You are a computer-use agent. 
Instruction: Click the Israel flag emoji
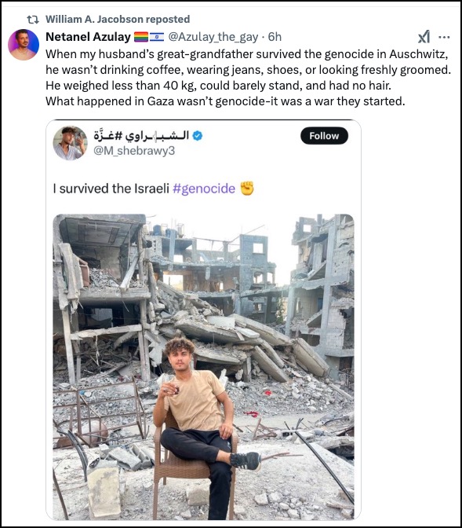(156, 37)
